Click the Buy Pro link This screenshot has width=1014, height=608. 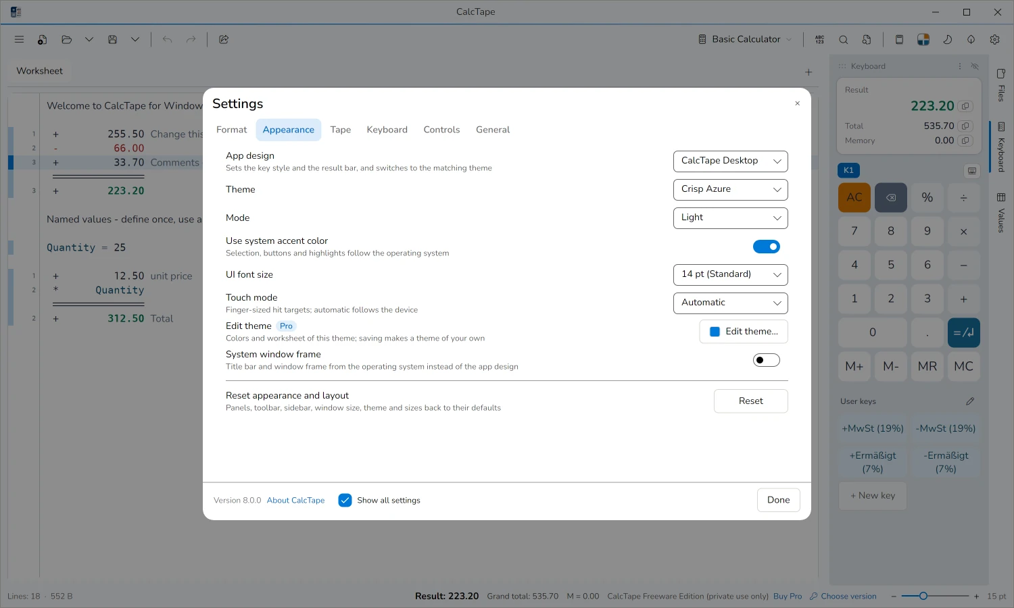pyautogui.click(x=788, y=597)
